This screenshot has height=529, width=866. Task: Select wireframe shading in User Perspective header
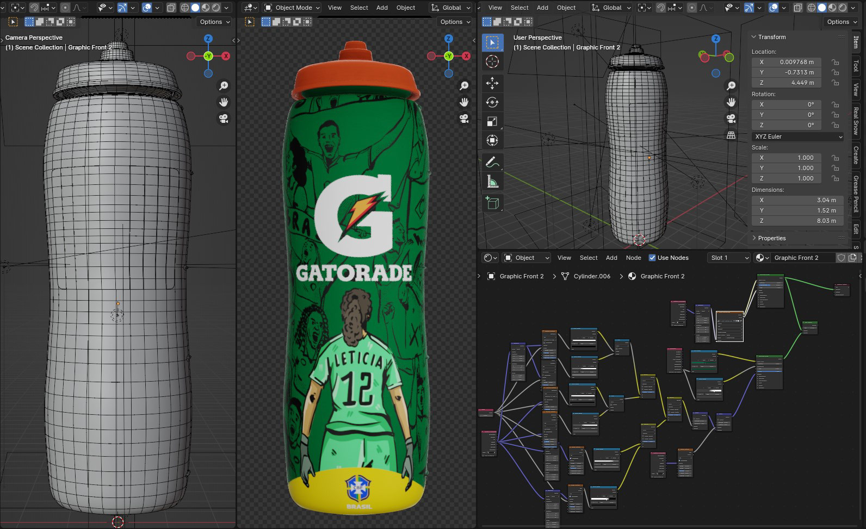(812, 8)
